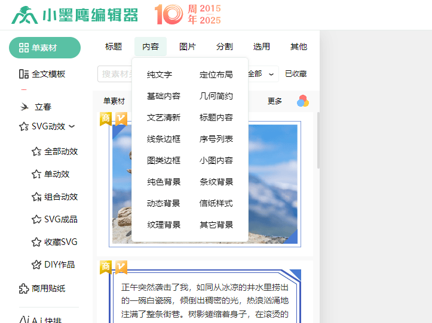Viewport: 432px width, 323px height.
Task: Click the colorful palette icon beside 更多
Action: click(303, 101)
